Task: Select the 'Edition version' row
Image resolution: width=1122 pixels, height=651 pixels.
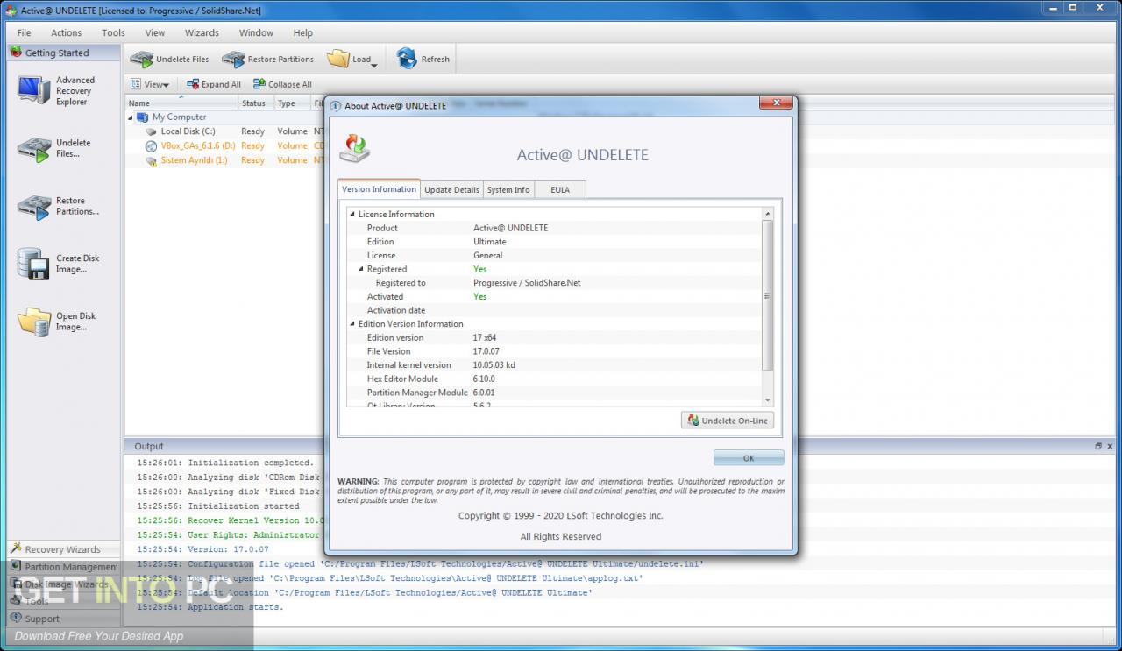Action: point(555,337)
